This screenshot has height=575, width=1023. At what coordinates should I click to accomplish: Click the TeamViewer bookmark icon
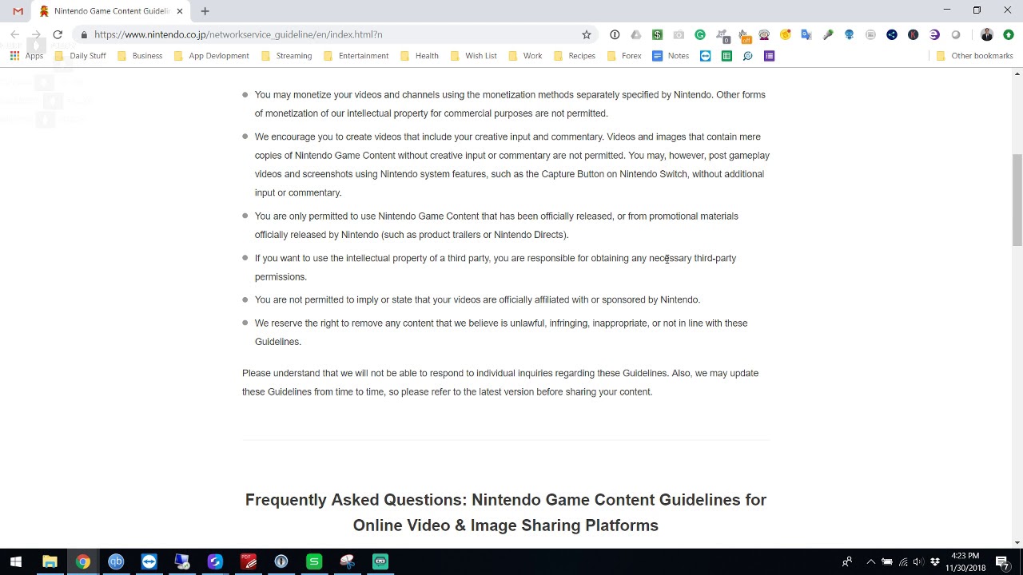point(706,56)
